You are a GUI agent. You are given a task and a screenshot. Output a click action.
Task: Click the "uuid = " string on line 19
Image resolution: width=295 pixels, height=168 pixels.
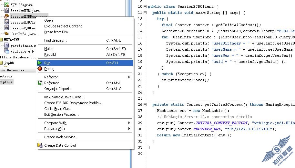tap(221, 62)
